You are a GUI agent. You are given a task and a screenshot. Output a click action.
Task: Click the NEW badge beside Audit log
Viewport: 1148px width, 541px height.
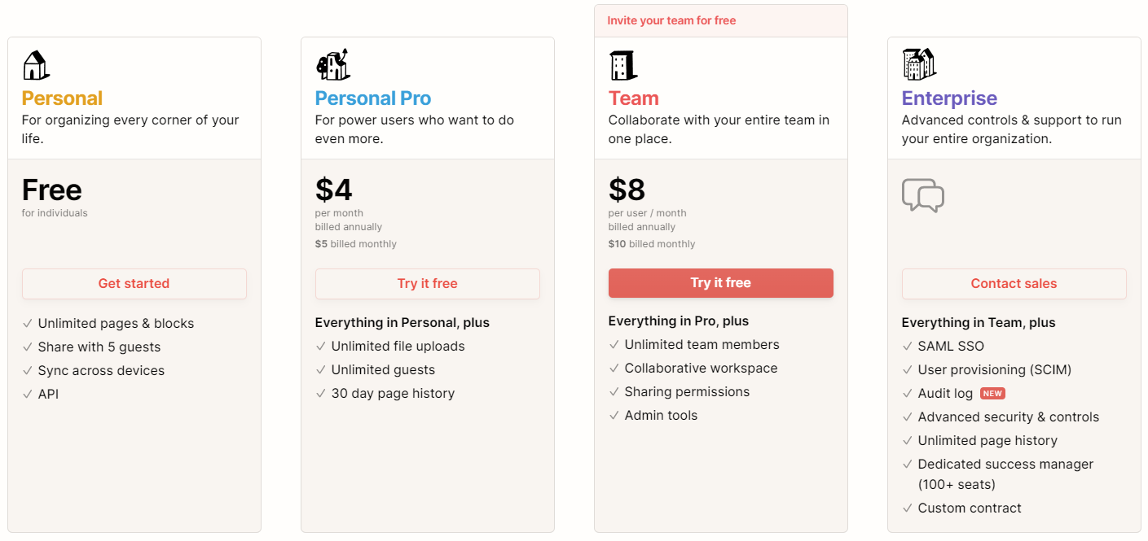pos(992,394)
